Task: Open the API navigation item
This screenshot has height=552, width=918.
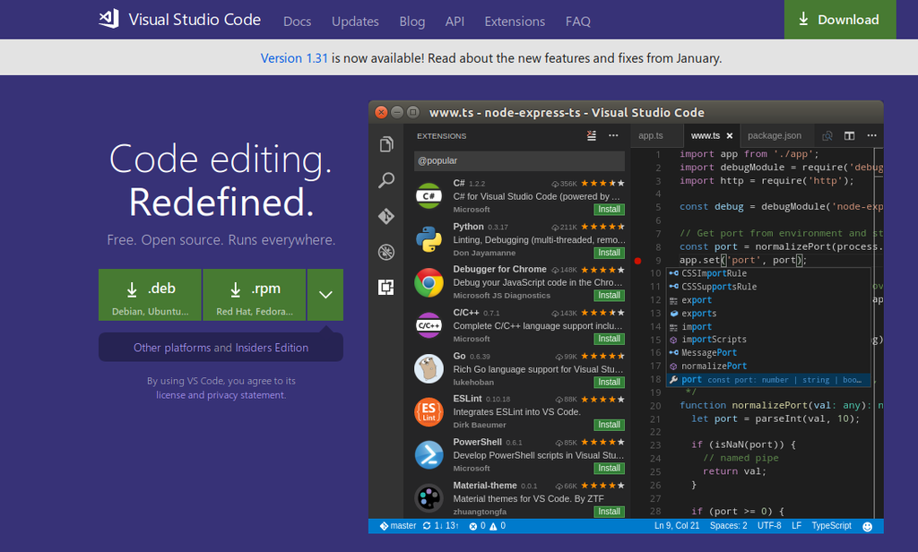Action: tap(455, 22)
